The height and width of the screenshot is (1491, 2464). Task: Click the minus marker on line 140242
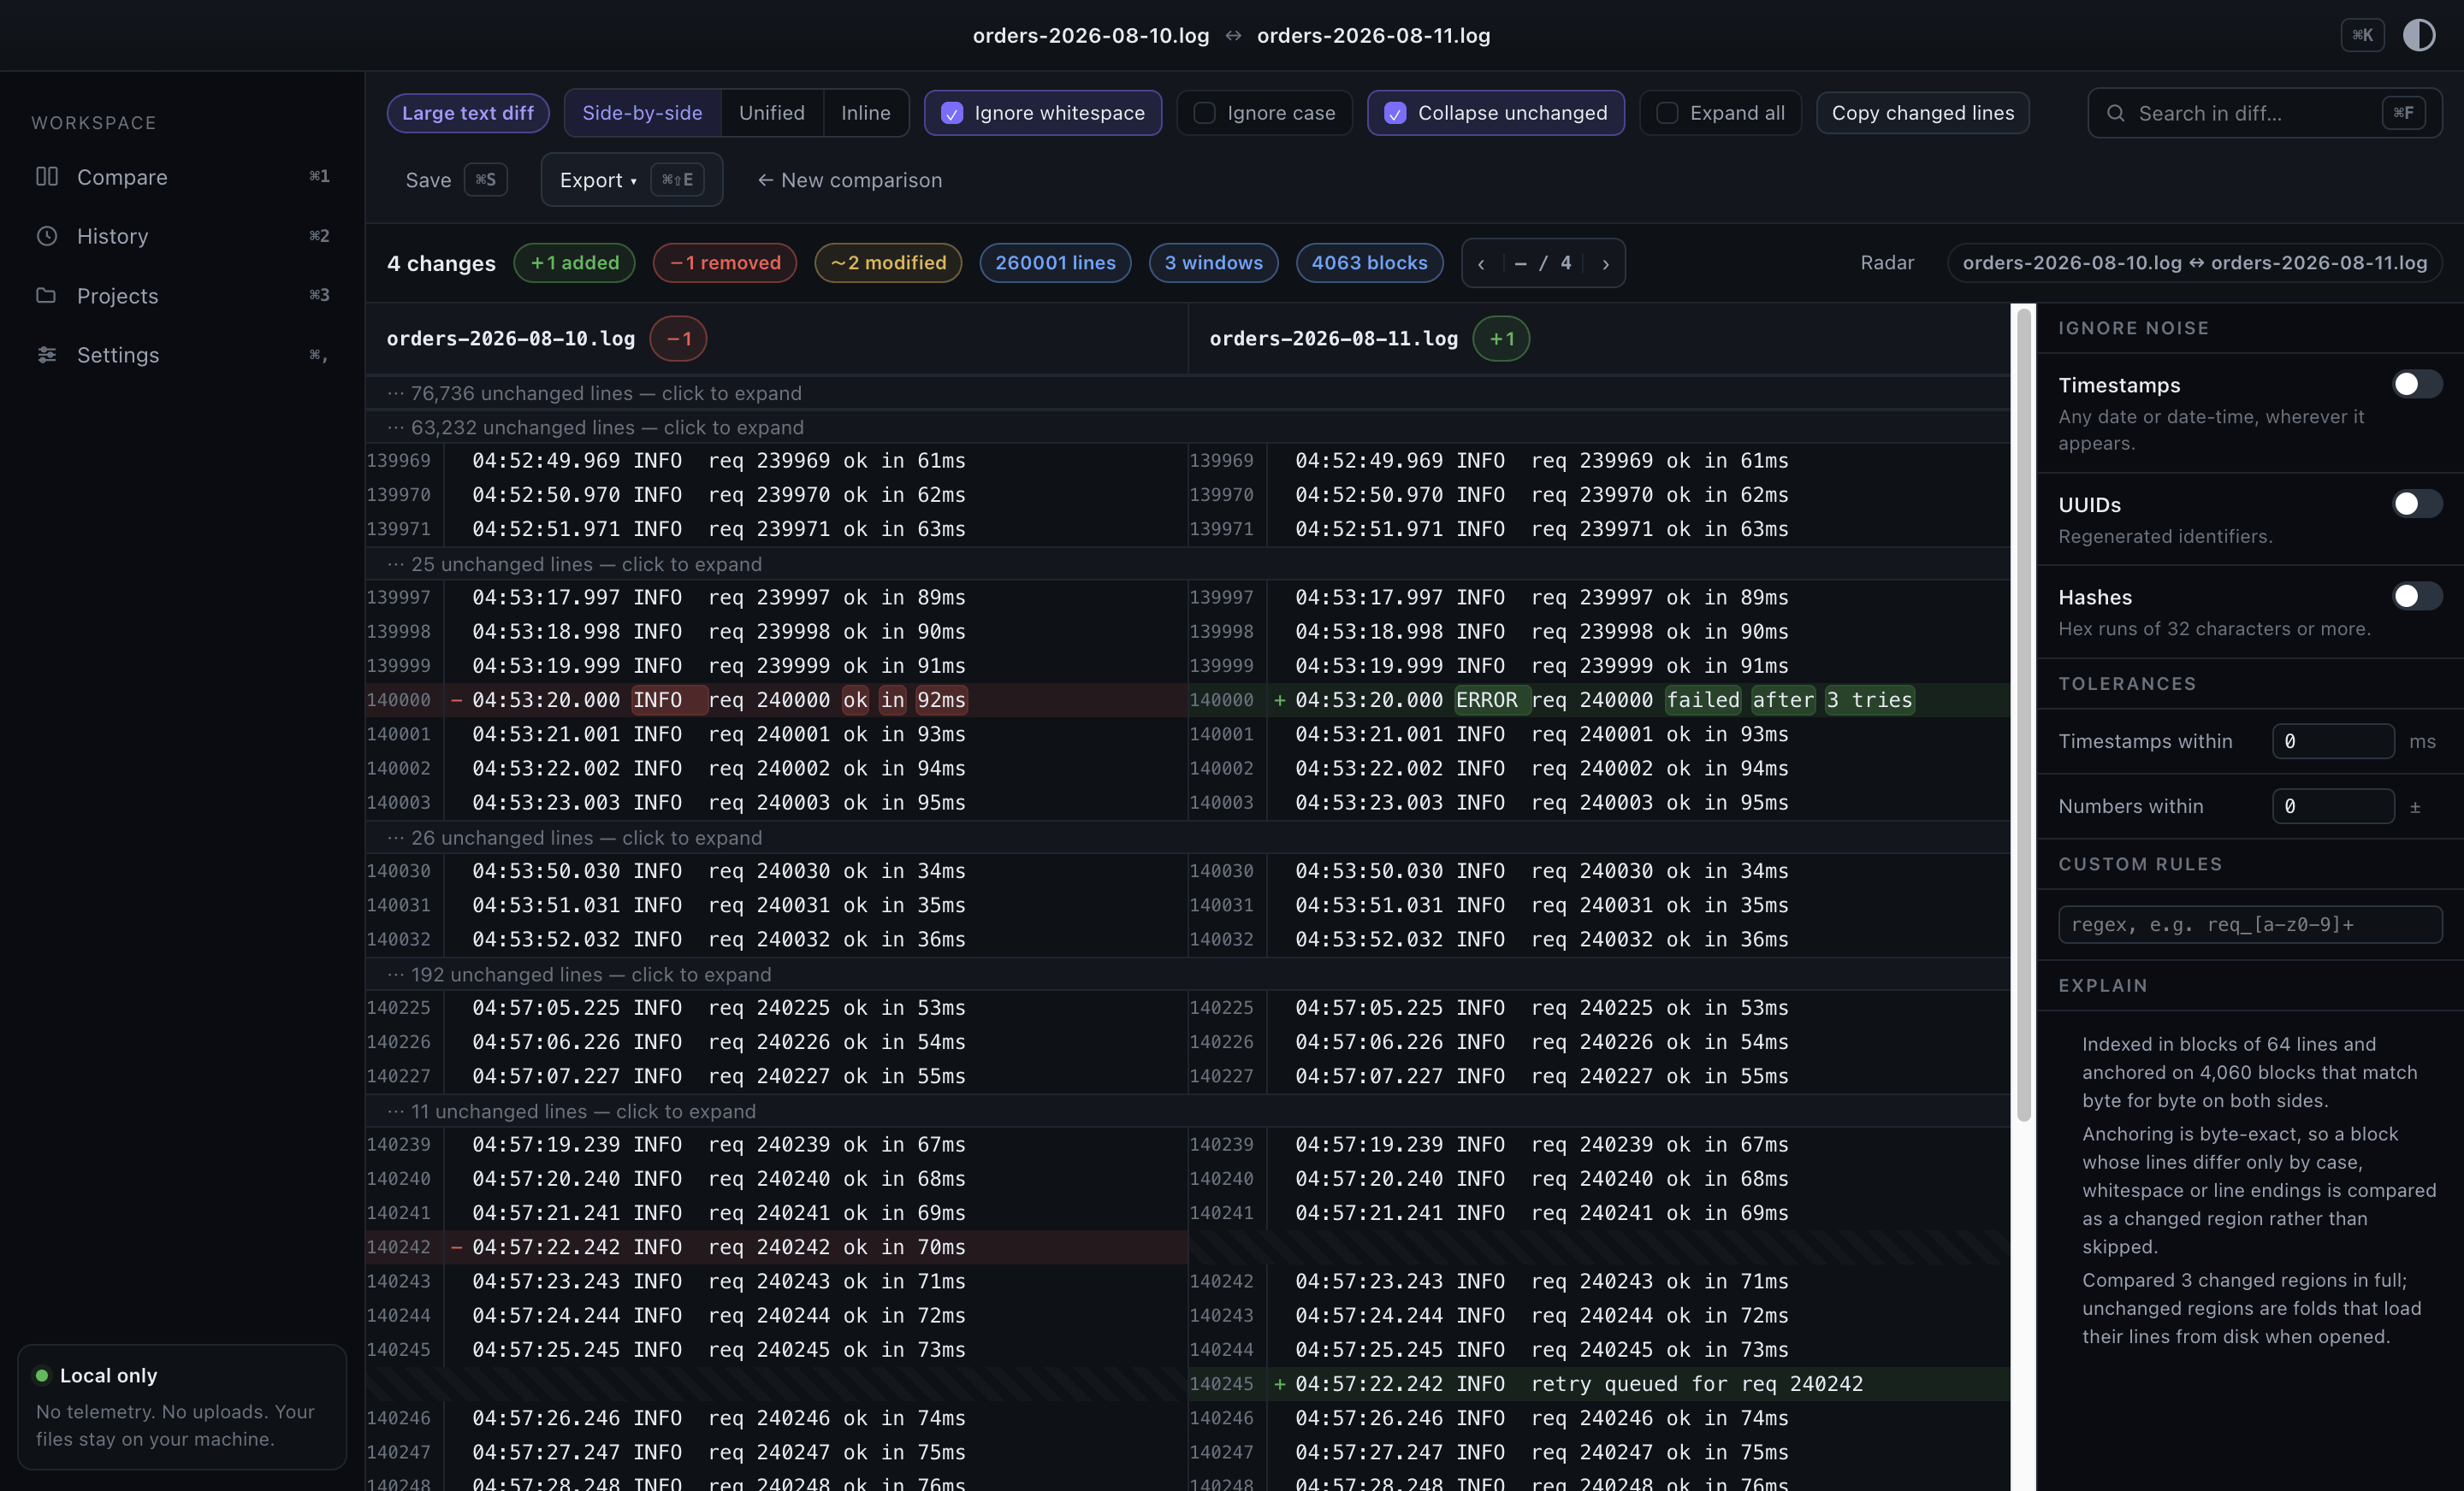click(456, 1247)
